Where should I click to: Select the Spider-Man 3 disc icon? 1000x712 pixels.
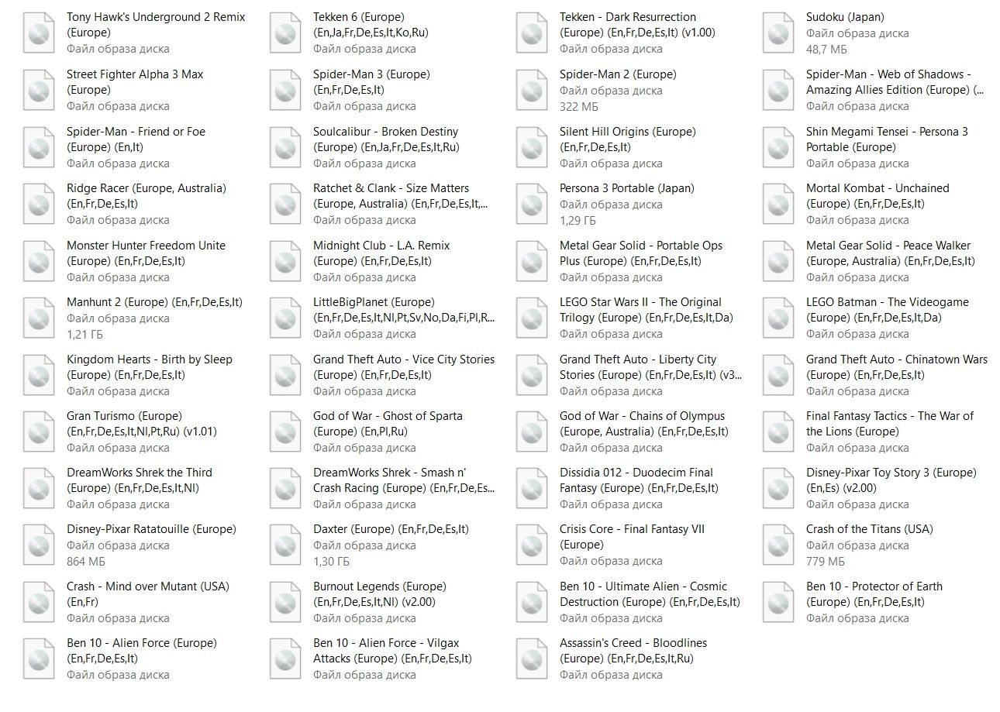(285, 90)
